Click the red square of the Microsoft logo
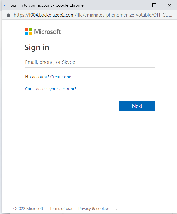Image resolution: width=177 pixels, height=214 pixels. [x=26, y=30]
